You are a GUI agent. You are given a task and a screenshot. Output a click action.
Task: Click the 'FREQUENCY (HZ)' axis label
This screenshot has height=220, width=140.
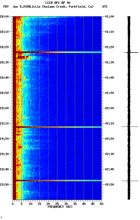coord(60,207)
